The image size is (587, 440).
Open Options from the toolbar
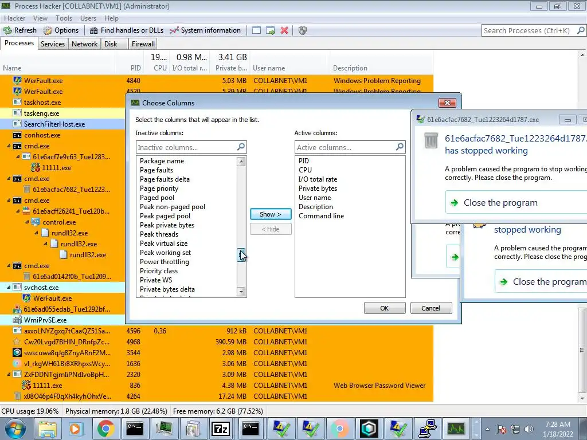[61, 30]
